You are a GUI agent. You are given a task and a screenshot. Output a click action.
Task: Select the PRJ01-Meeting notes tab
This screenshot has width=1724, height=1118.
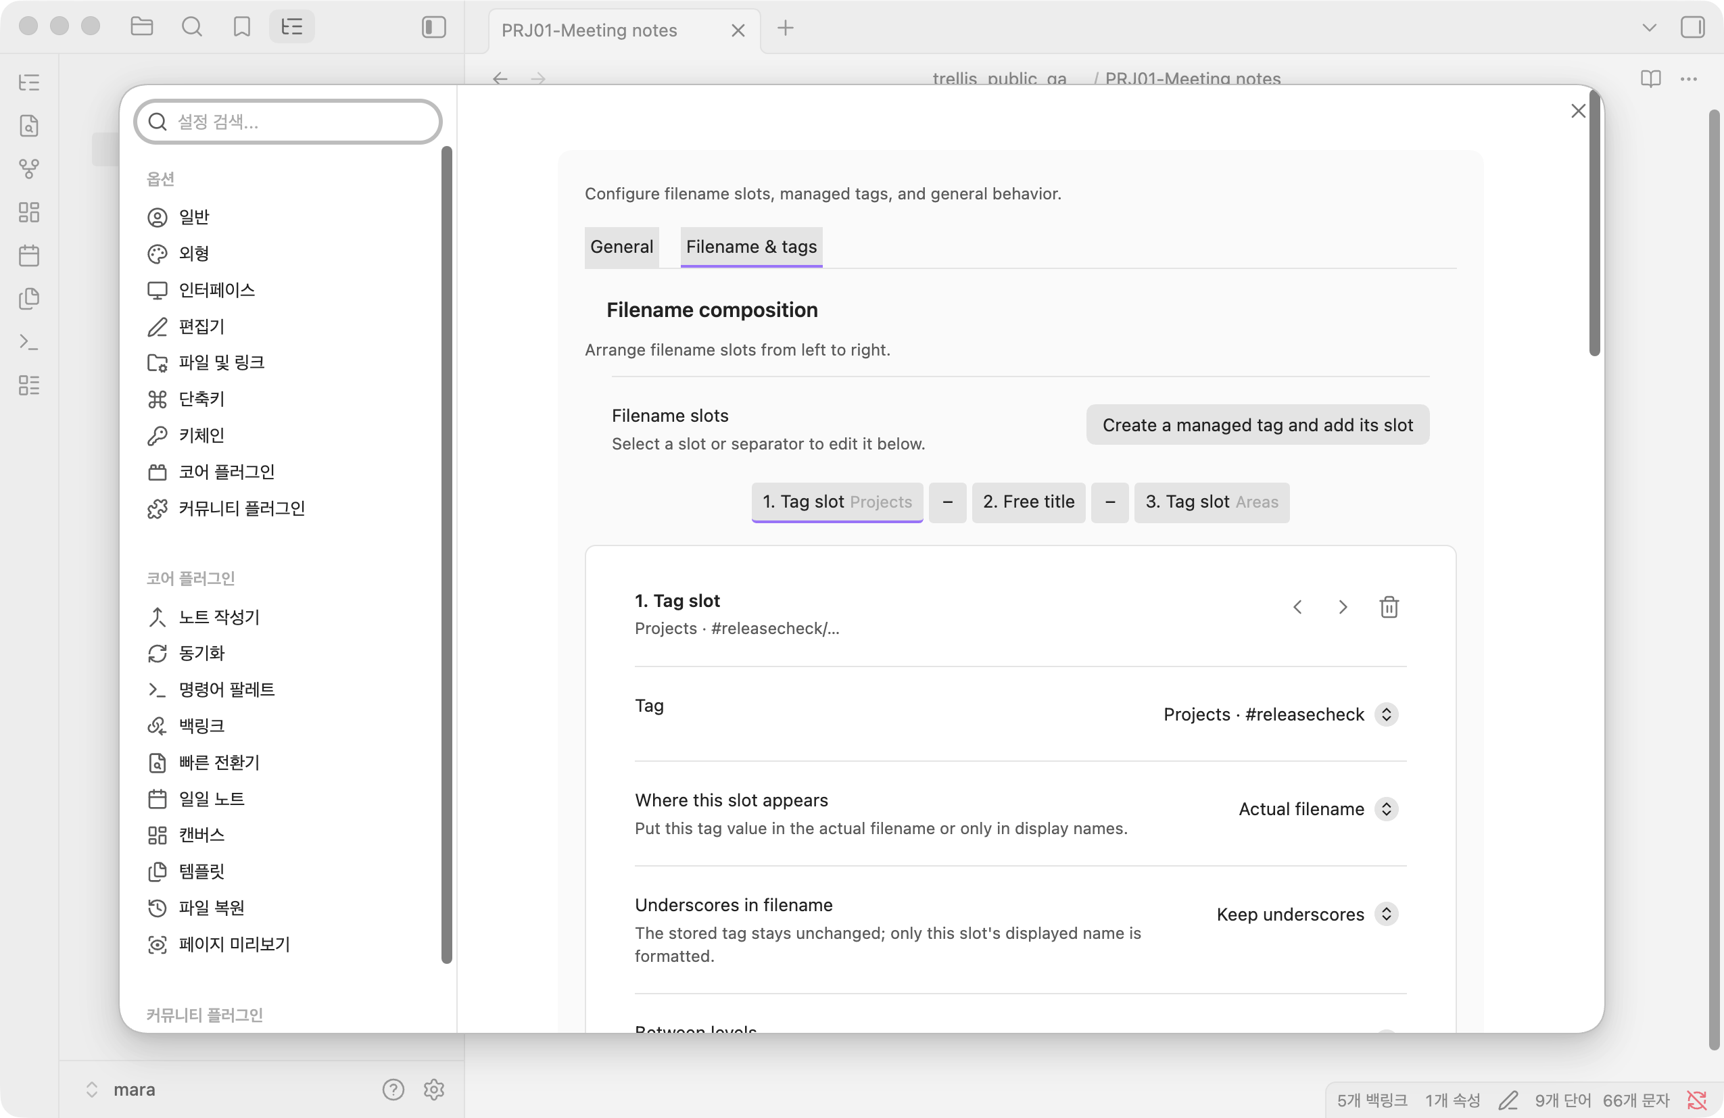tap(623, 30)
